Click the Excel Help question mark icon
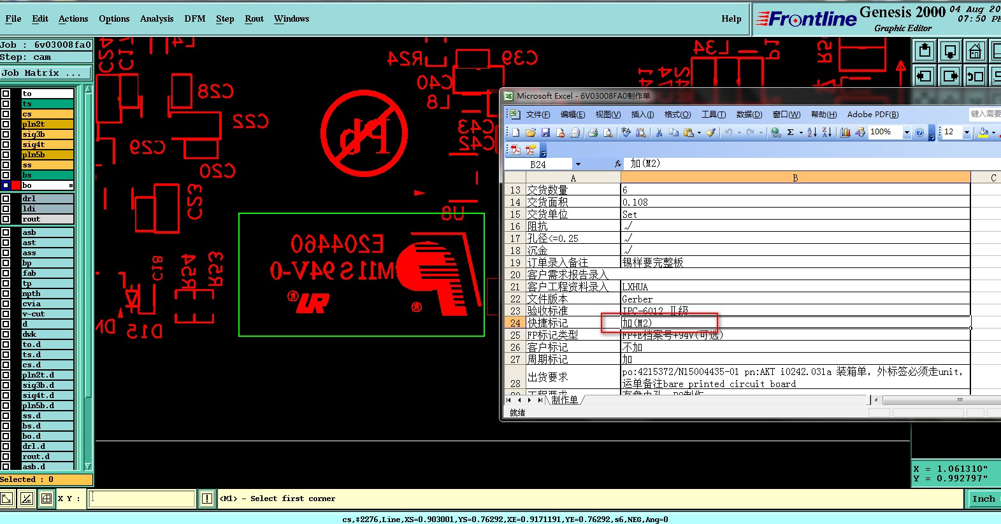 click(x=919, y=132)
